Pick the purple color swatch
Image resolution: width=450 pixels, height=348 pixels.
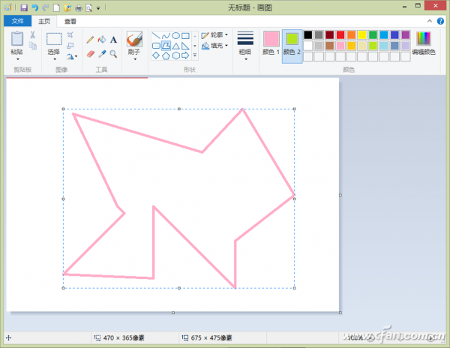coord(406,35)
